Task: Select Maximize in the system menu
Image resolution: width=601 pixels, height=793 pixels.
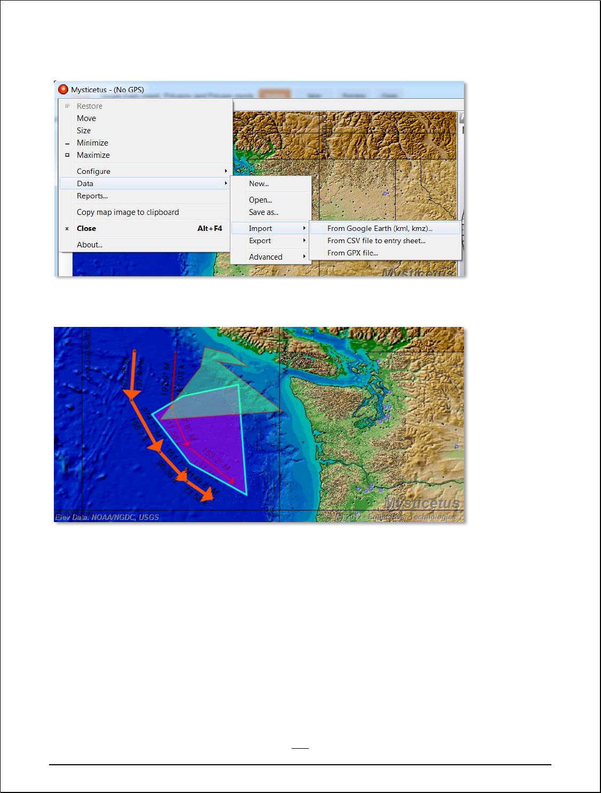Action: click(x=145, y=155)
